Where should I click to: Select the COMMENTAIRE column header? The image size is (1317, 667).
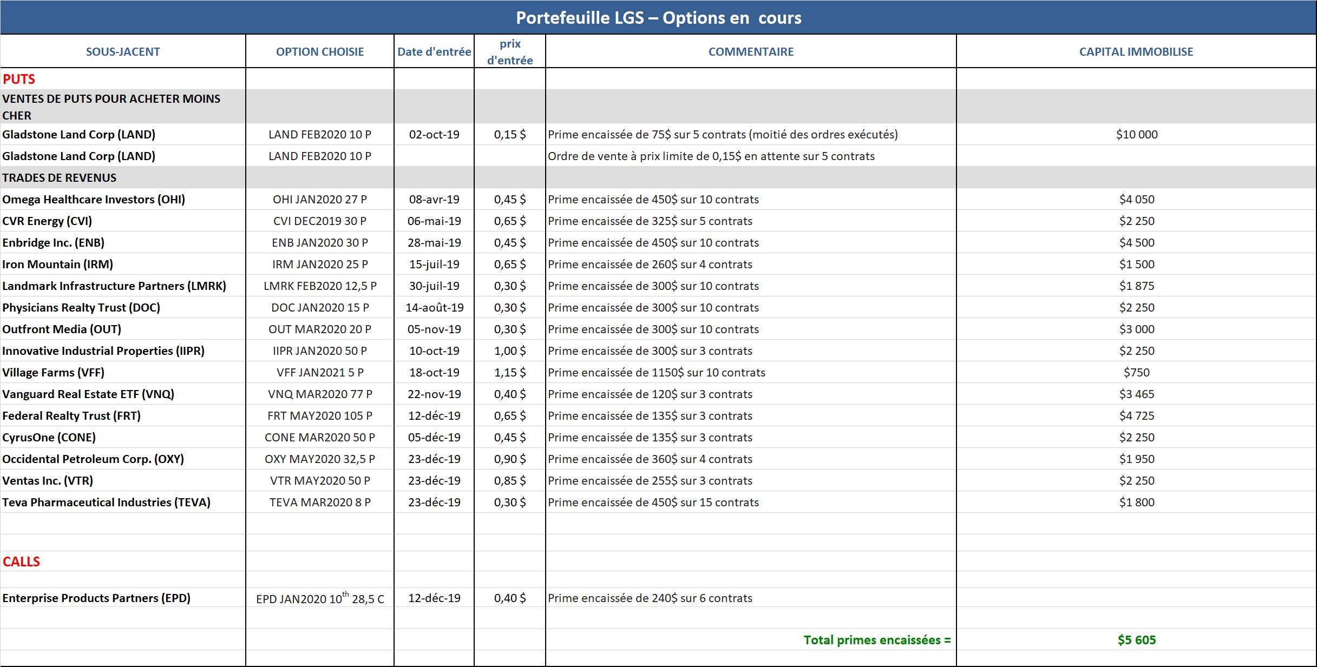click(x=751, y=52)
